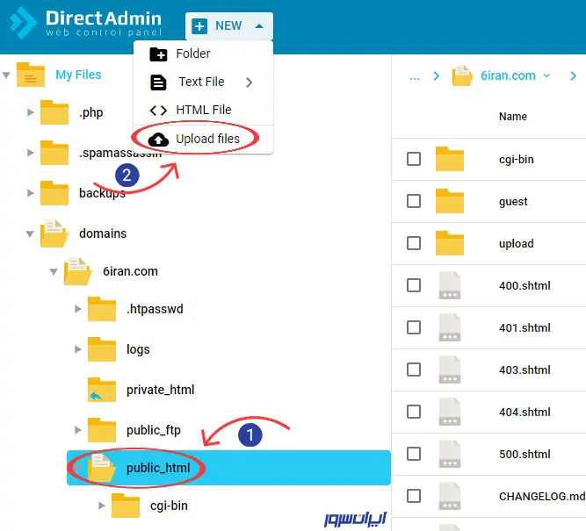This screenshot has width=586, height=531.
Task: Check the 404.shtml row checkbox
Action: point(414,412)
